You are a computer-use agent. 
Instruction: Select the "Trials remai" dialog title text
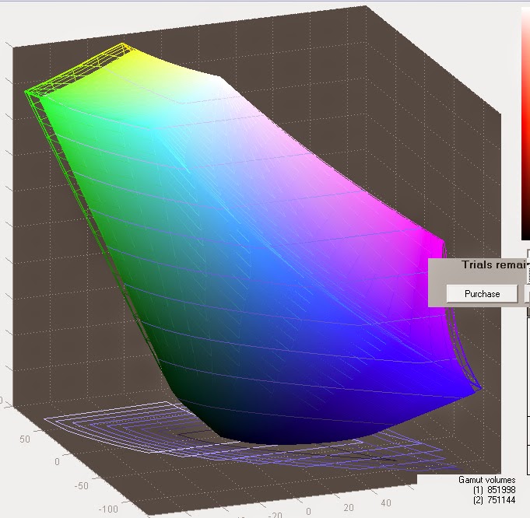(x=495, y=264)
